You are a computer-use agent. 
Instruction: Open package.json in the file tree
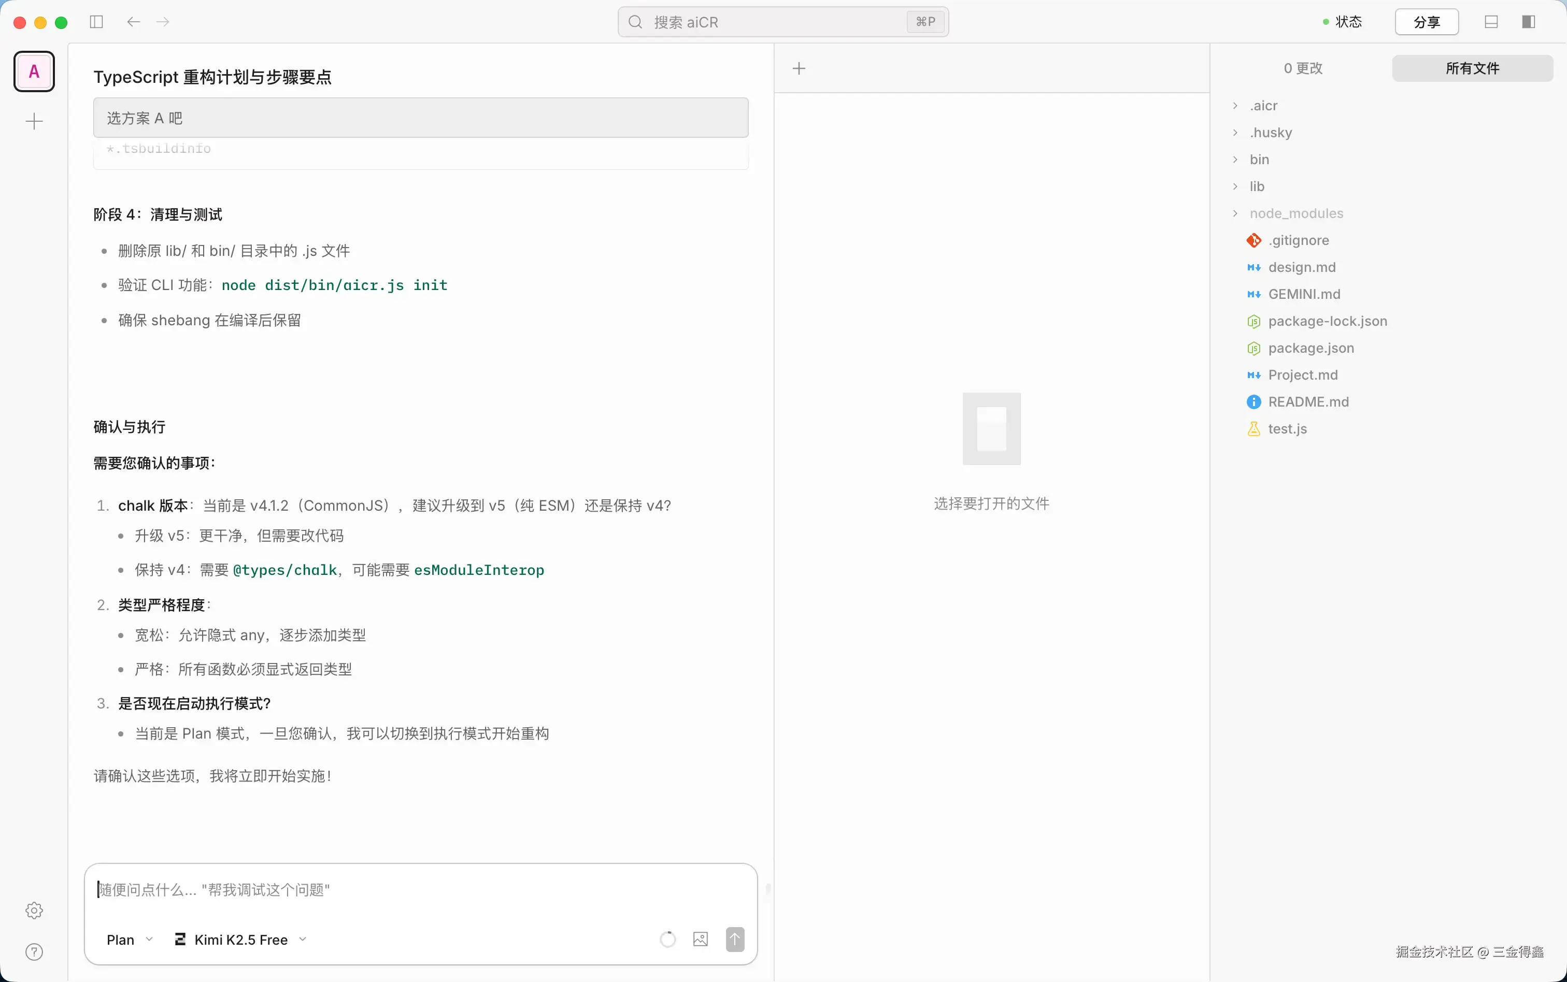pos(1310,348)
